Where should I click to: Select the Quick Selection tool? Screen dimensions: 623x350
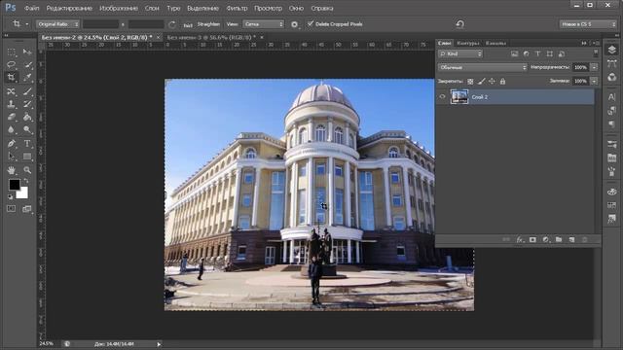[x=27, y=65]
